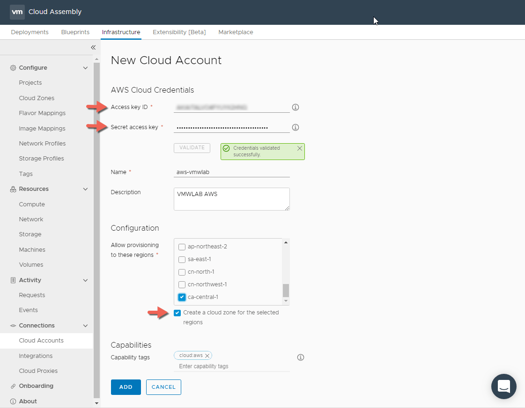The width and height of the screenshot is (525, 408).
Task: Switch to the Blueprints tab
Action: pos(75,32)
